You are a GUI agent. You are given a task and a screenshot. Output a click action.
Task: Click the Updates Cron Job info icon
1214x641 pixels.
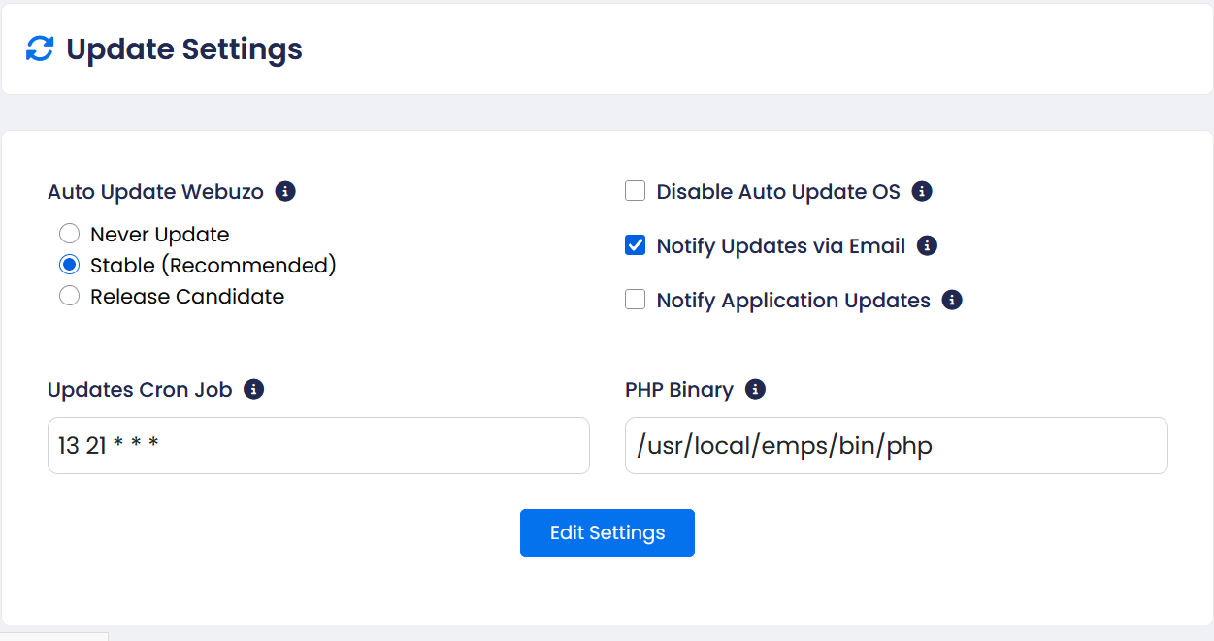254,389
